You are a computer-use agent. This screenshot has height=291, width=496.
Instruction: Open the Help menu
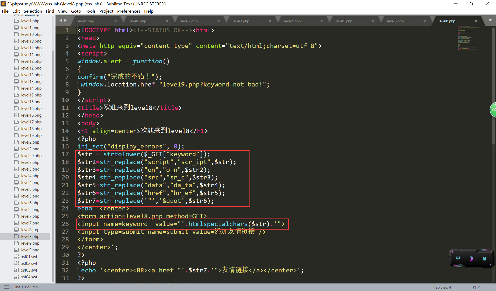pos(149,11)
